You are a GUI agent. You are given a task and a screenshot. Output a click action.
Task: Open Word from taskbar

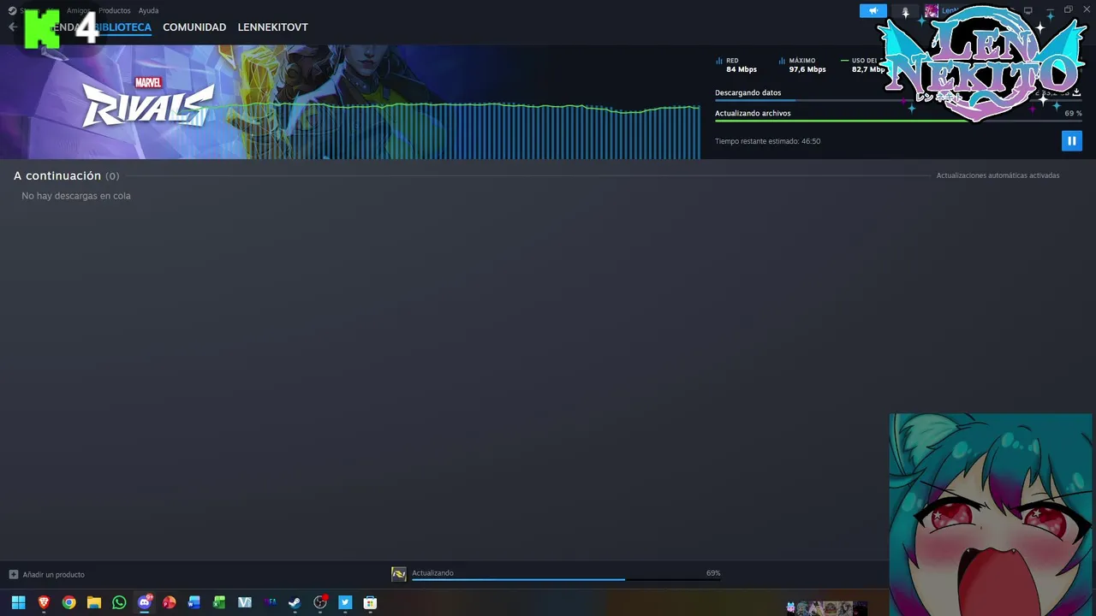[194, 602]
